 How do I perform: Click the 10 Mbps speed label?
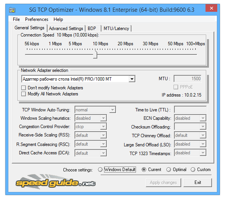point(100,44)
